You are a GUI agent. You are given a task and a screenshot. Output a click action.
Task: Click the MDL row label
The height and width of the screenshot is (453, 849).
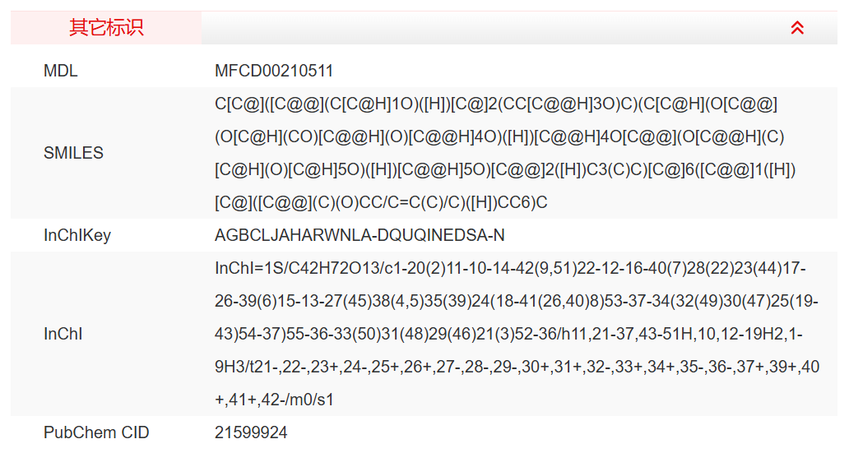61,72
